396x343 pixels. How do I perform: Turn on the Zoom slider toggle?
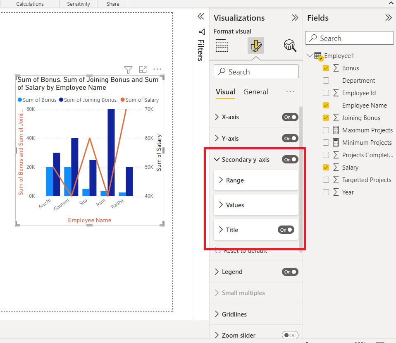point(290,335)
